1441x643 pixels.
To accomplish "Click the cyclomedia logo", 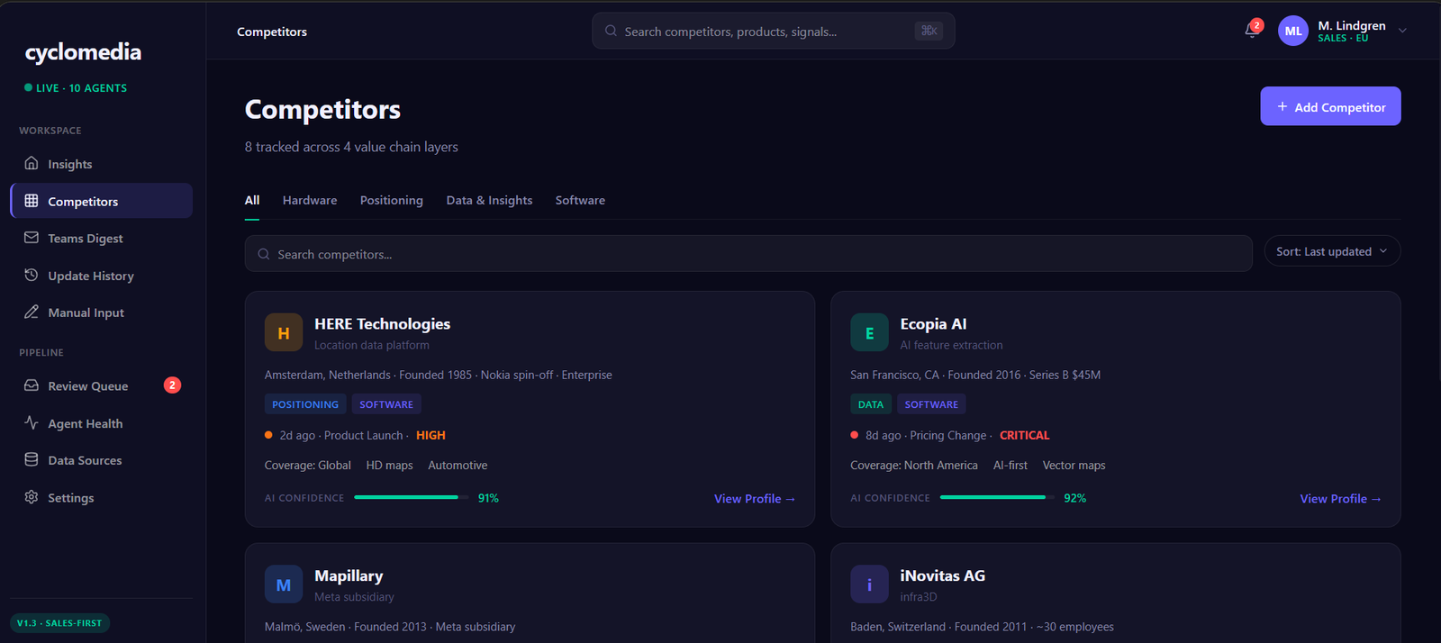I will pyautogui.click(x=83, y=52).
